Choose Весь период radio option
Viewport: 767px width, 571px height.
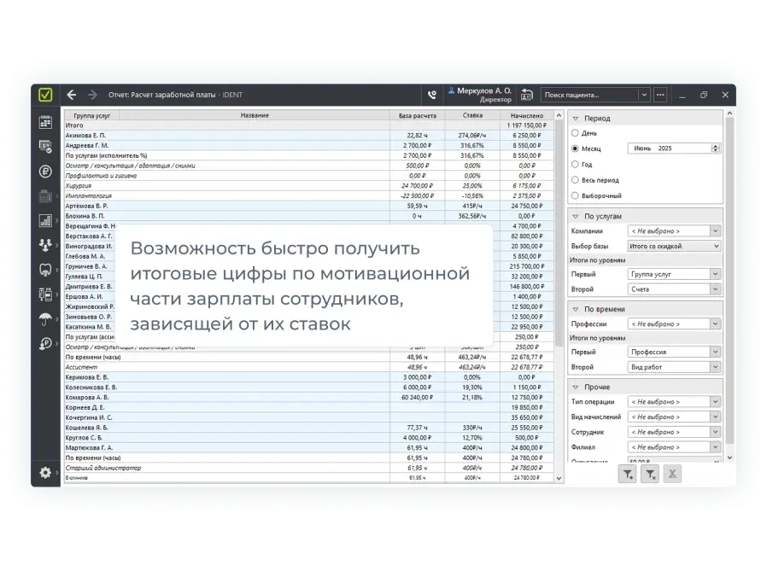575,180
